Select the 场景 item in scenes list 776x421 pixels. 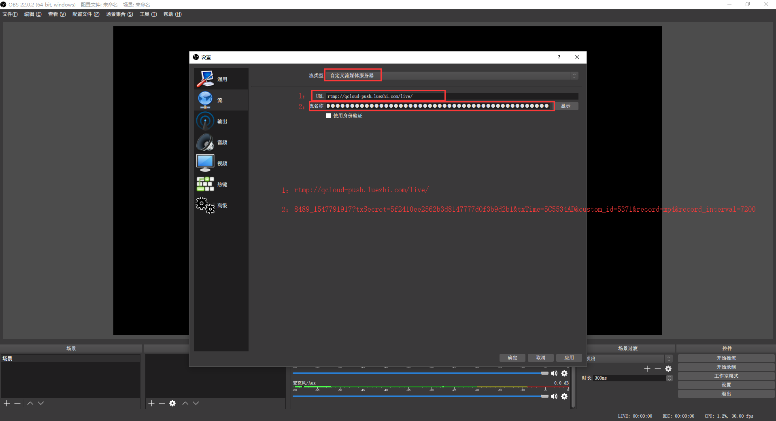tap(70, 359)
